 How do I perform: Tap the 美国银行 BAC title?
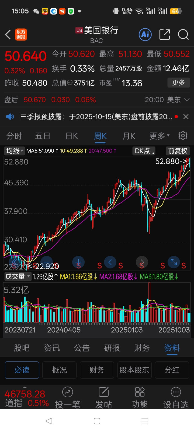97,34
